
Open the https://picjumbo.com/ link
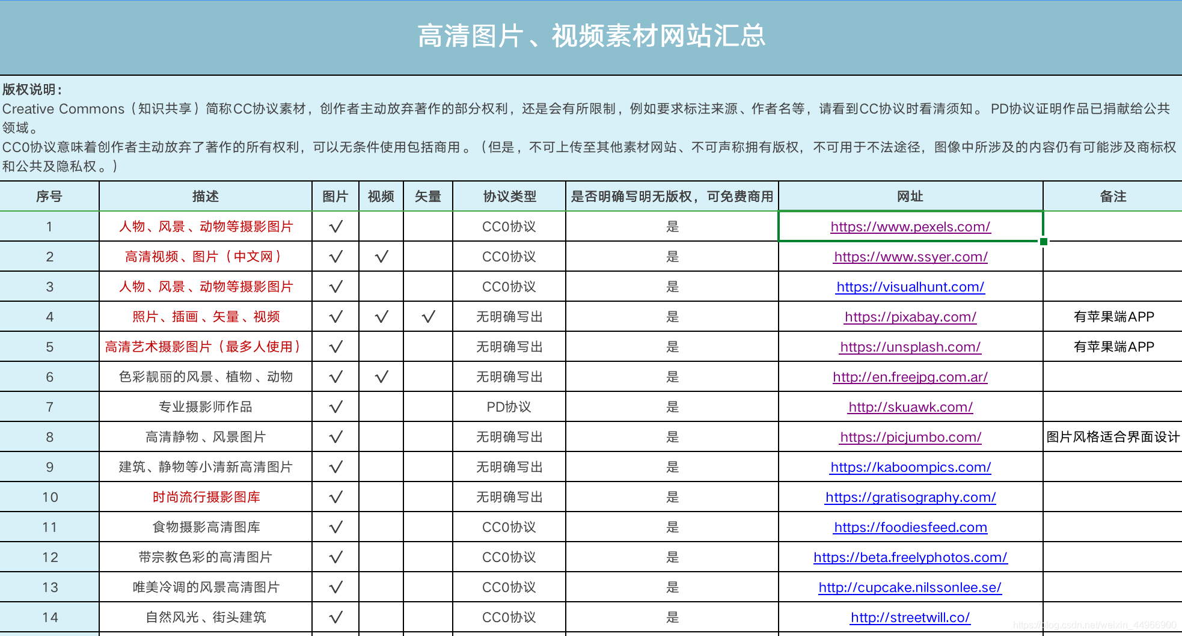[x=910, y=437]
